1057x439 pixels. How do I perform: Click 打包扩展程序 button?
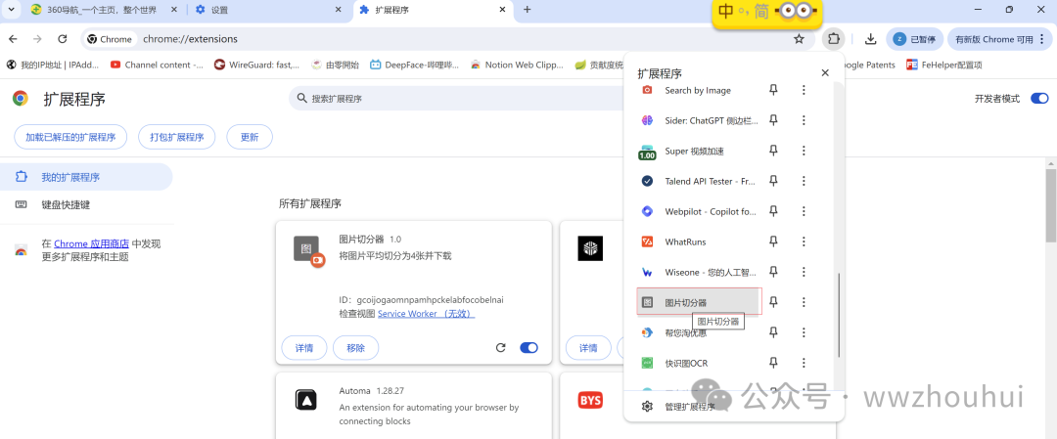pyautogui.click(x=176, y=137)
